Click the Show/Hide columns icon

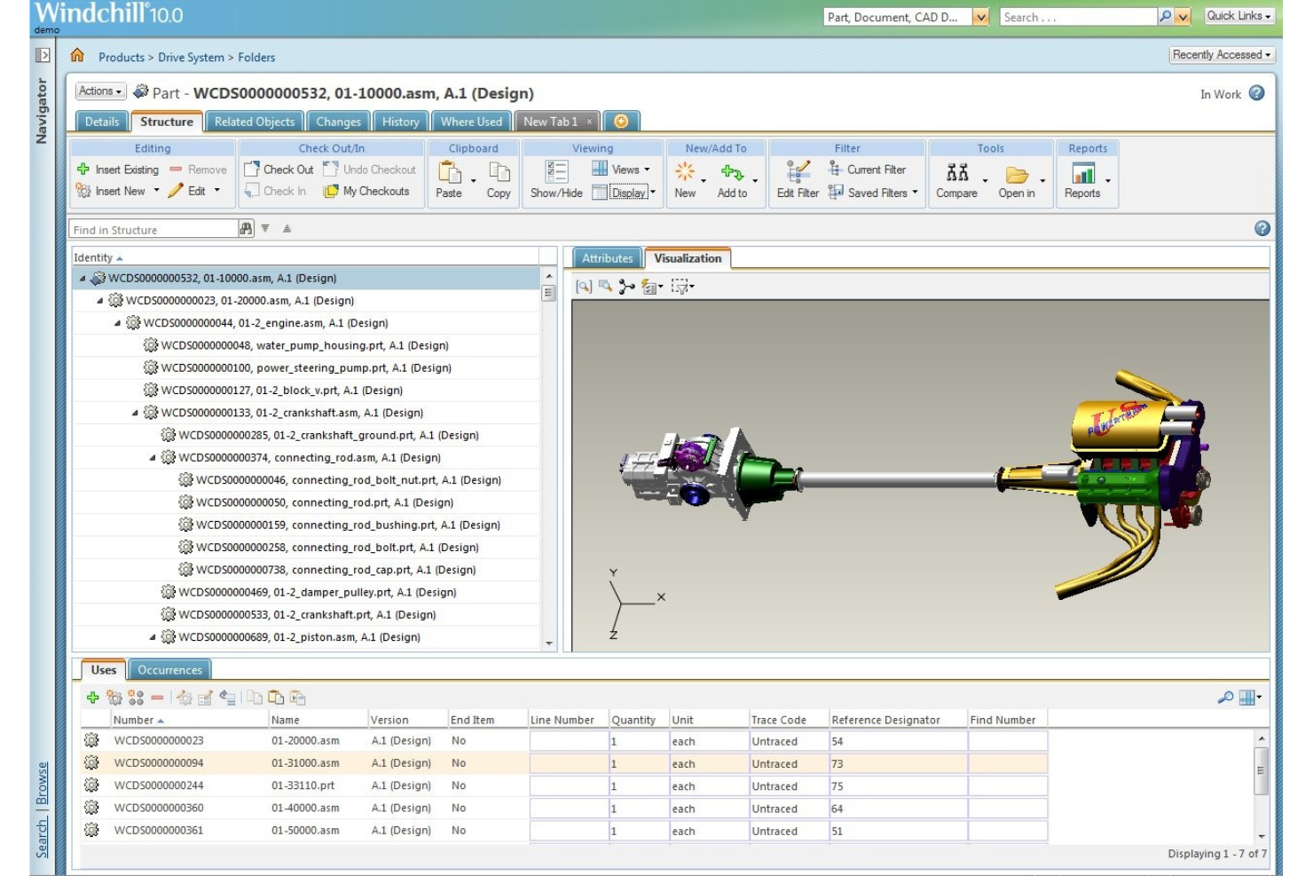pyautogui.click(x=557, y=172)
